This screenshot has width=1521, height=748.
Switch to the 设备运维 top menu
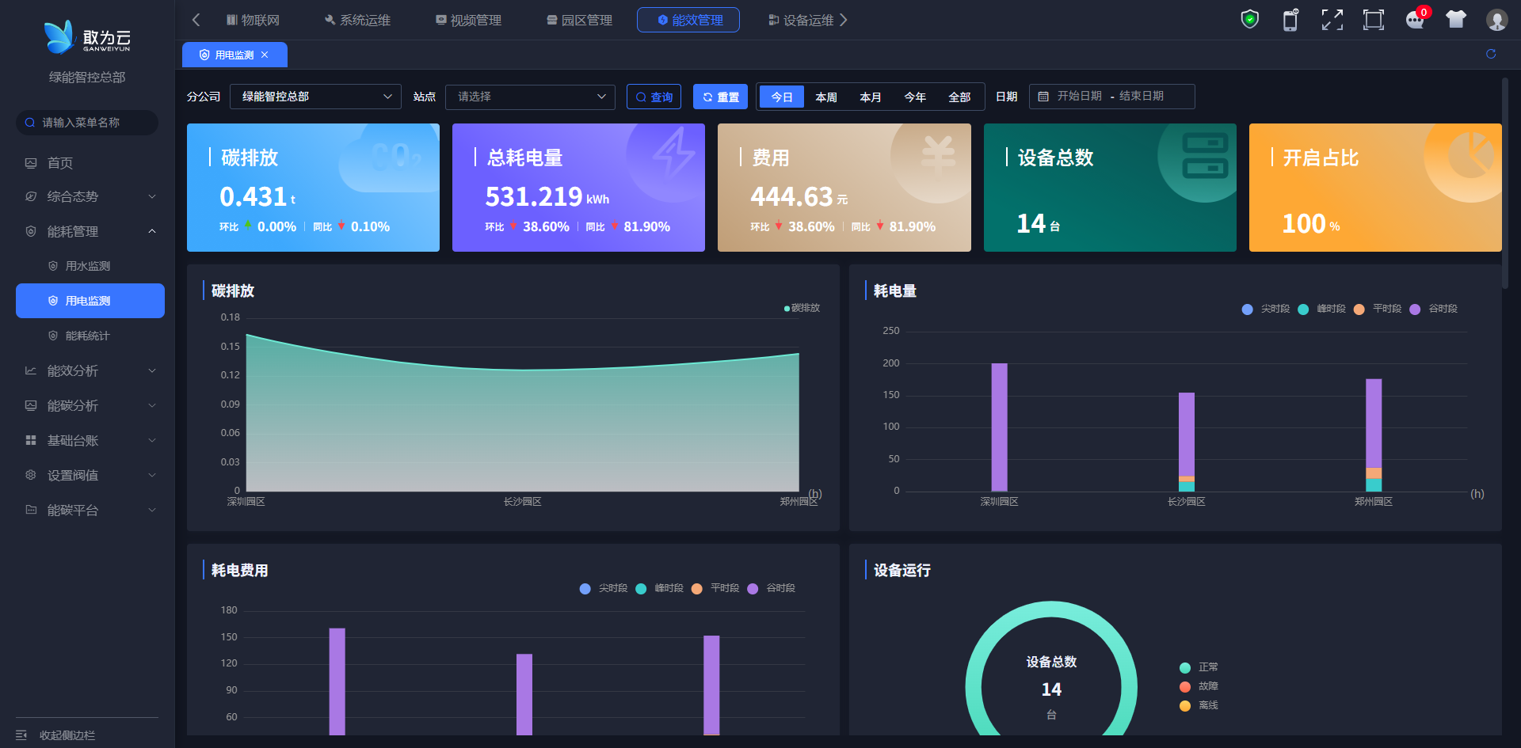(801, 20)
